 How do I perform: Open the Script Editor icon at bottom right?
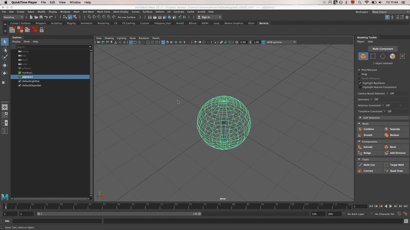pos(406,221)
